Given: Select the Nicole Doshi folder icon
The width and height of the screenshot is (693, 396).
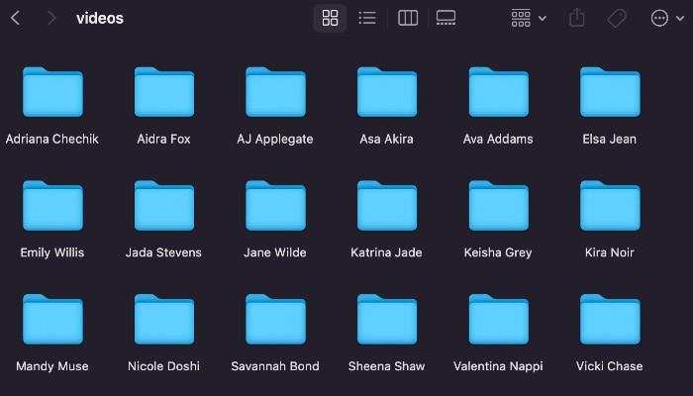Looking at the screenshot, I should point(164,319).
